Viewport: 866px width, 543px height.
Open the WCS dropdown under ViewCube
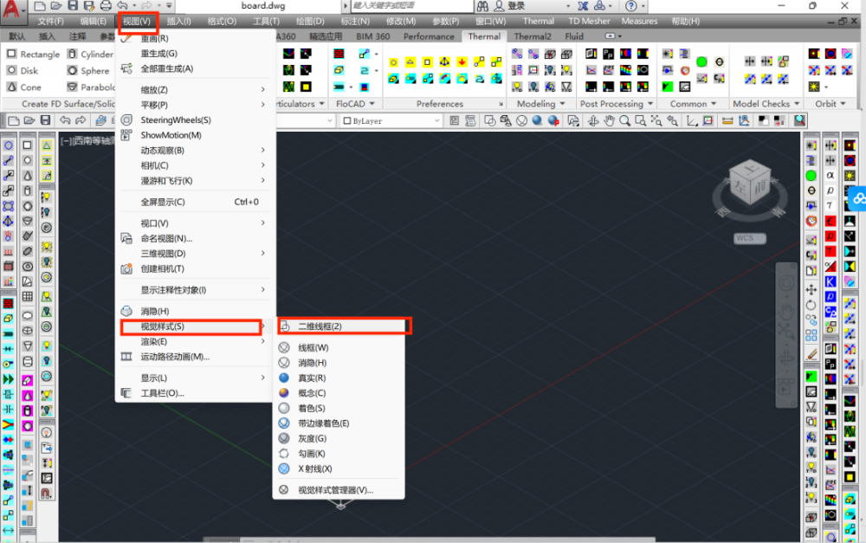click(x=749, y=238)
